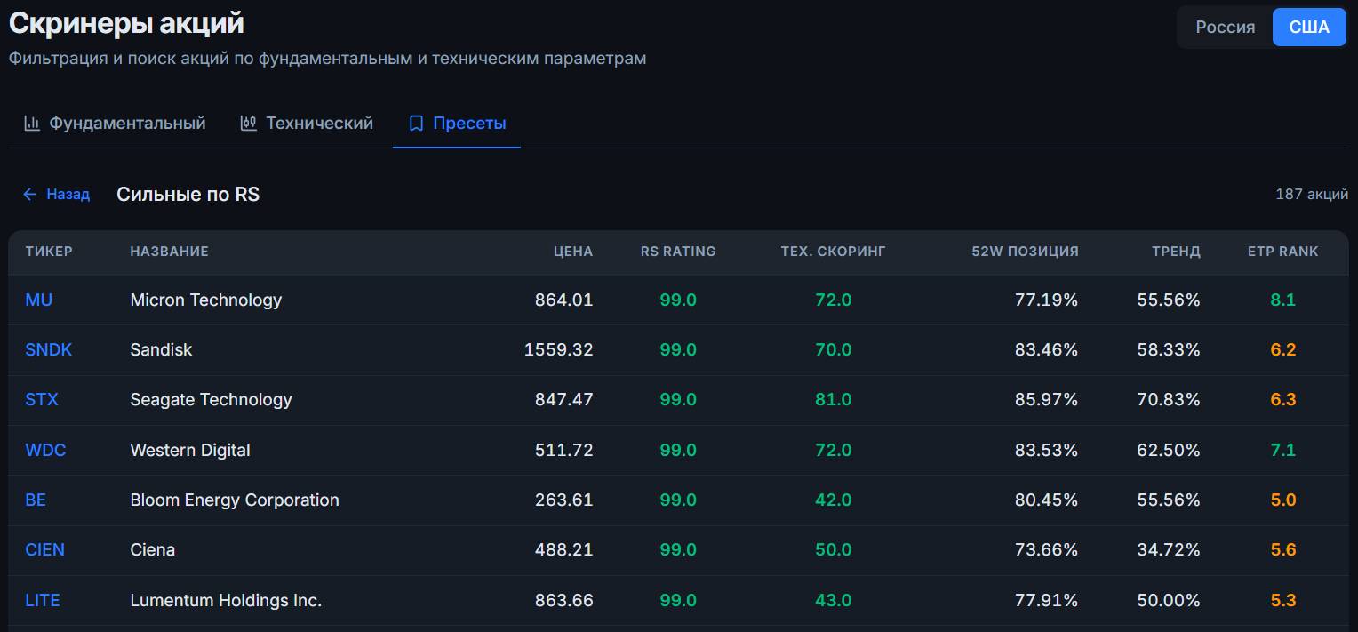The image size is (1358, 632).
Task: Click Seagate's tech scoring 81.0
Action: (x=834, y=400)
